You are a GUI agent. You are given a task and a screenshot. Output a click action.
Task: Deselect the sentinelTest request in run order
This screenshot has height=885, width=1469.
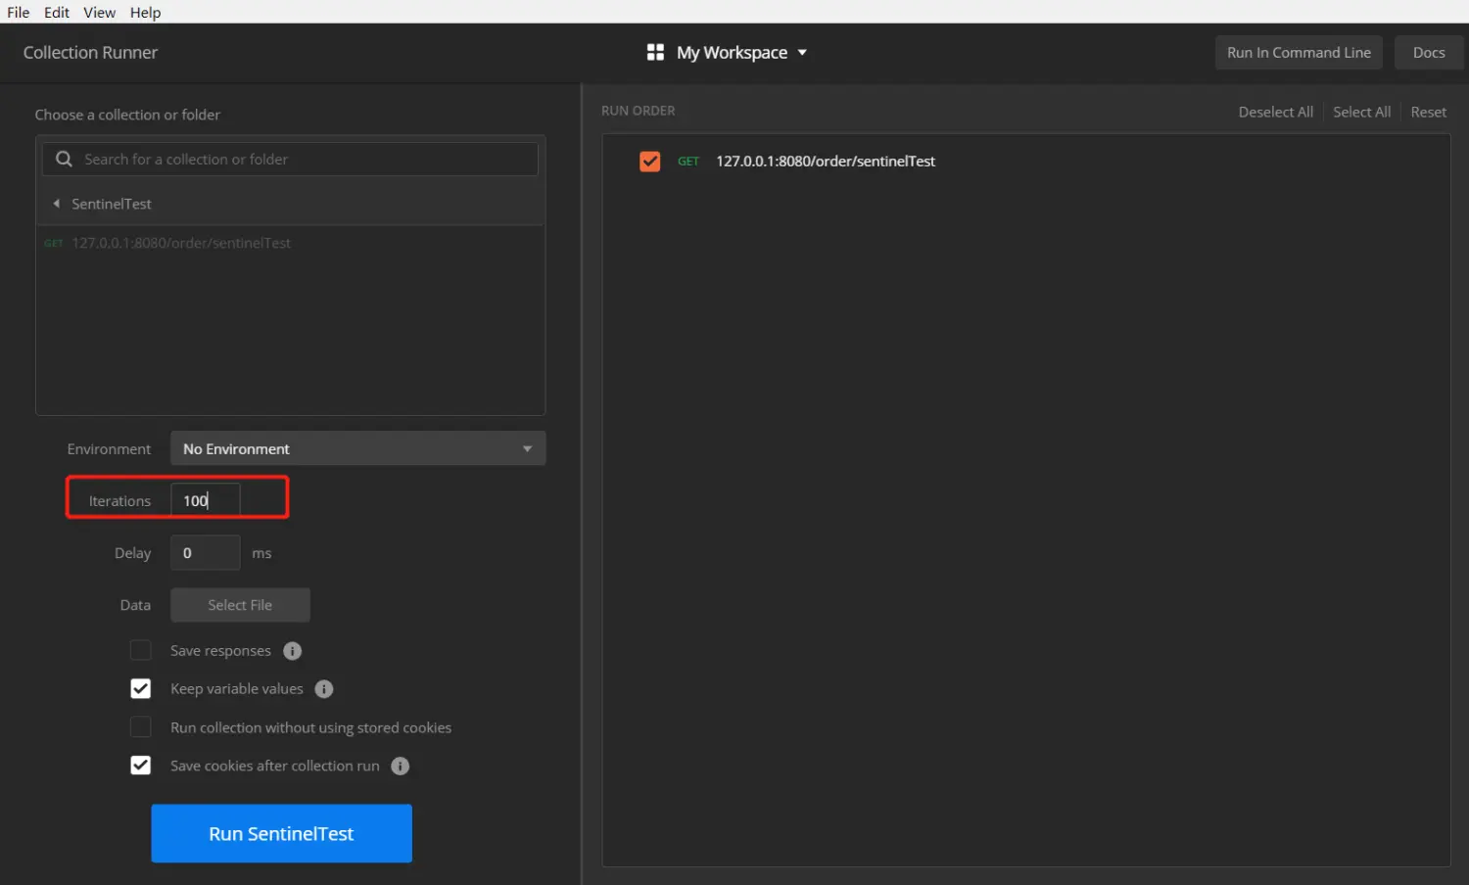click(650, 162)
